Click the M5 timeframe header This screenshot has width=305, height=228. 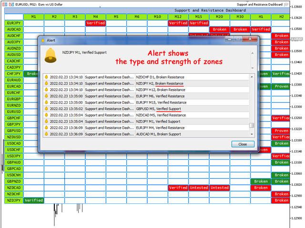click(x=116, y=17)
